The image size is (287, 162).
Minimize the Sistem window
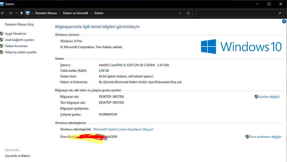[257, 4]
